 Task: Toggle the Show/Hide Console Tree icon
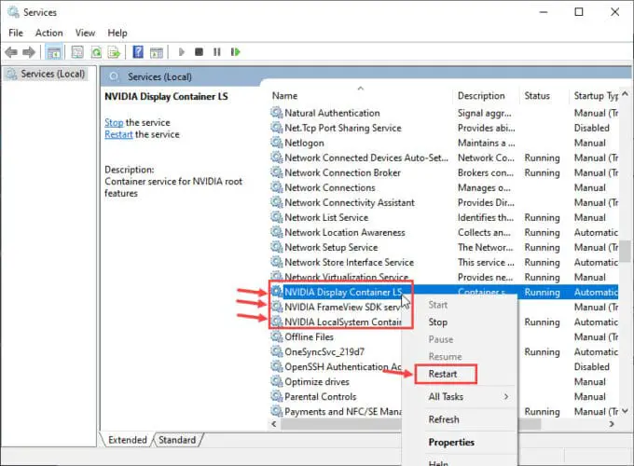54,52
